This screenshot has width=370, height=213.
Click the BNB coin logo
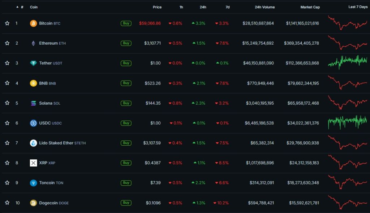[x=33, y=83]
